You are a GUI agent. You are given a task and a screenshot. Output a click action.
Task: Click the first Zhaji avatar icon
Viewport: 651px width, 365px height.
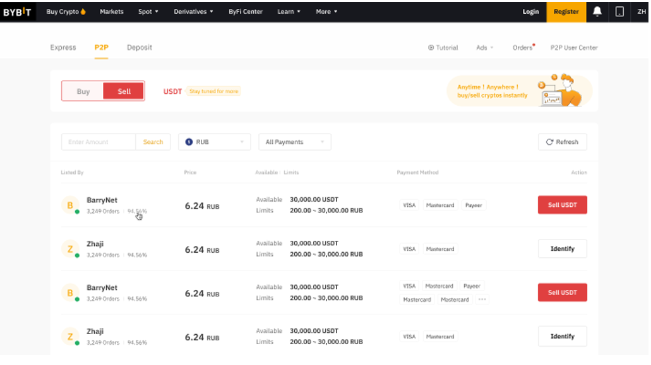point(70,249)
